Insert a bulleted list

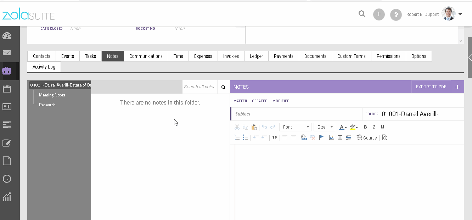[245, 138]
